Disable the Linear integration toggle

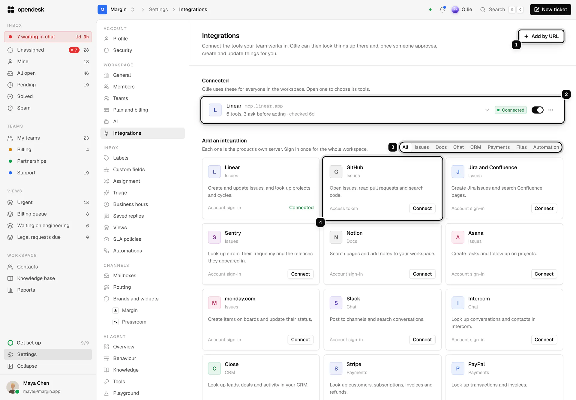click(x=537, y=110)
